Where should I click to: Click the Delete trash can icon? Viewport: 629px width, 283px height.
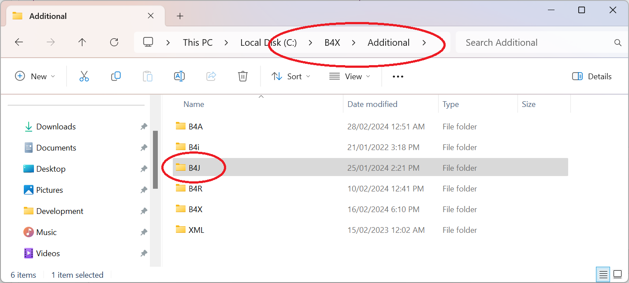(242, 76)
